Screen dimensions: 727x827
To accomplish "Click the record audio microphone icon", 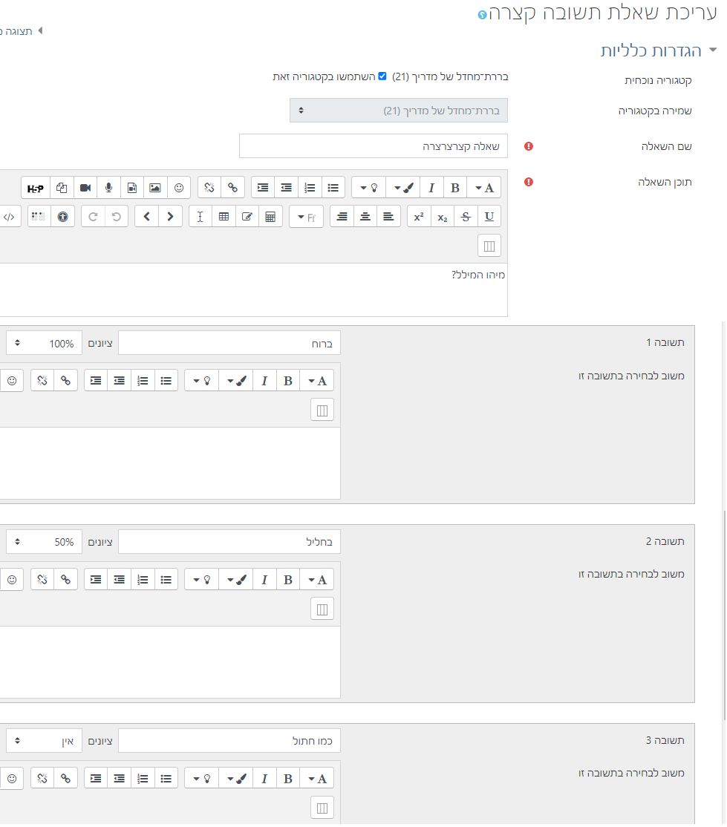I will point(108,188).
